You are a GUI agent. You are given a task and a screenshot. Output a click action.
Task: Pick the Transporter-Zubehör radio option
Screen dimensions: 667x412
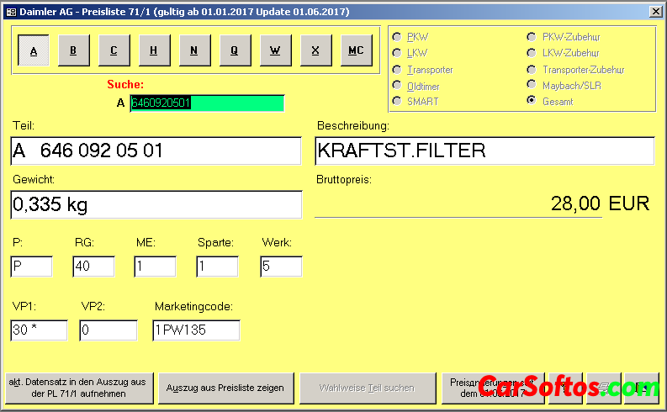pyautogui.click(x=532, y=70)
